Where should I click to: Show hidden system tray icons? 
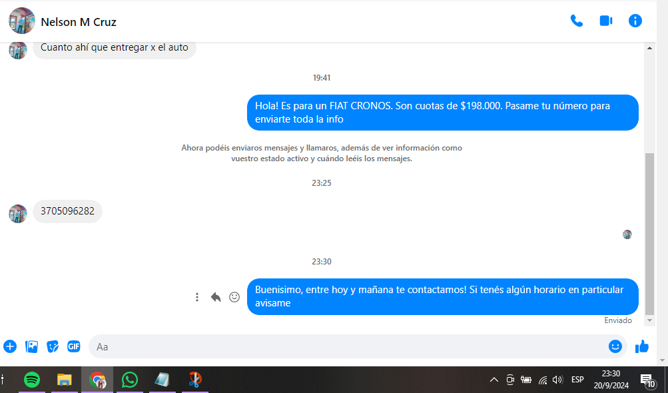tap(494, 380)
